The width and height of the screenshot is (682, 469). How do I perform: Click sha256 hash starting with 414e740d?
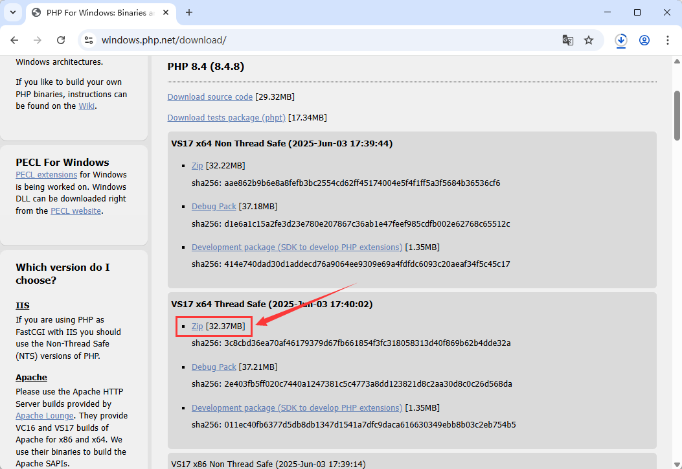tap(367, 264)
